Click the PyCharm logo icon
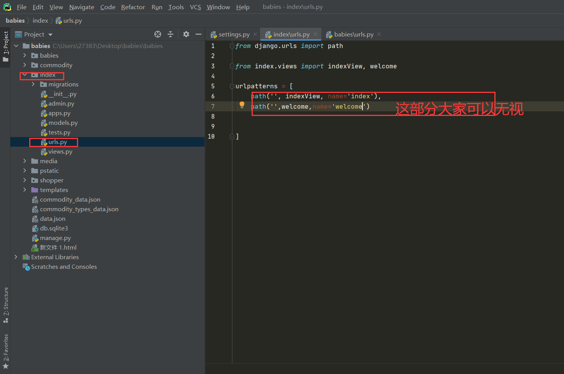This screenshot has height=374, width=564. point(7,7)
